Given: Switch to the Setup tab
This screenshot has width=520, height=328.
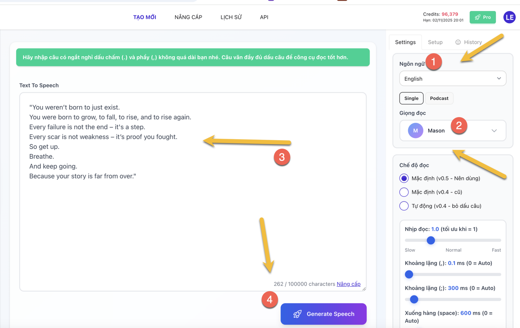Looking at the screenshot, I should [x=435, y=42].
